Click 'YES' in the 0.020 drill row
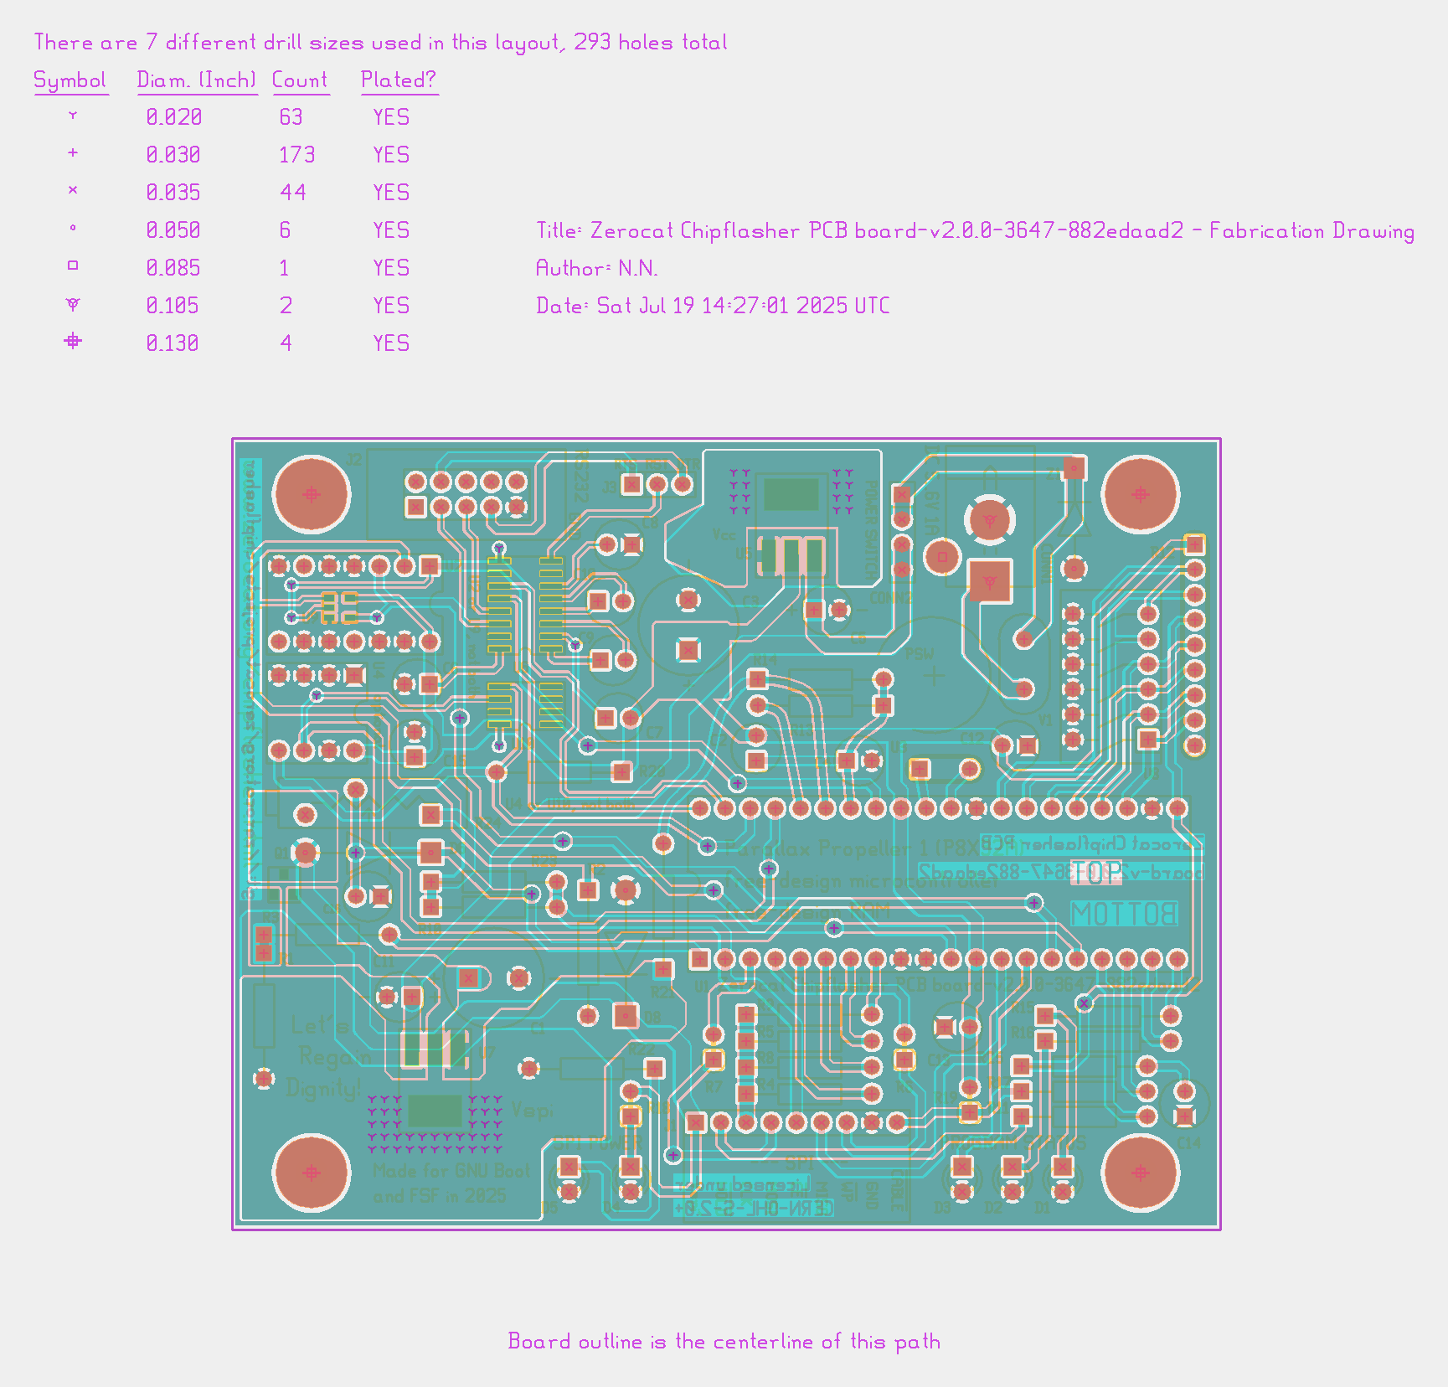This screenshot has width=1448, height=1387. 391,117
